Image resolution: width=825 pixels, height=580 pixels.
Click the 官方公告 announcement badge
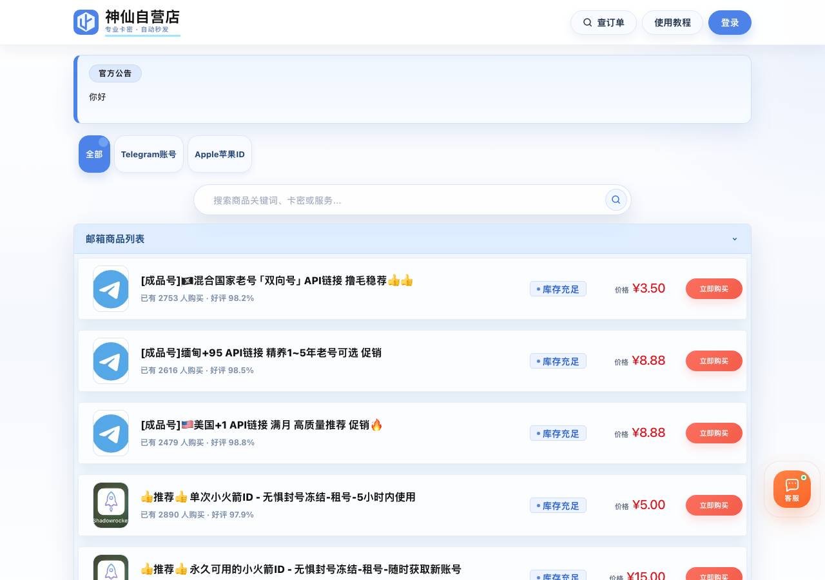click(x=115, y=73)
